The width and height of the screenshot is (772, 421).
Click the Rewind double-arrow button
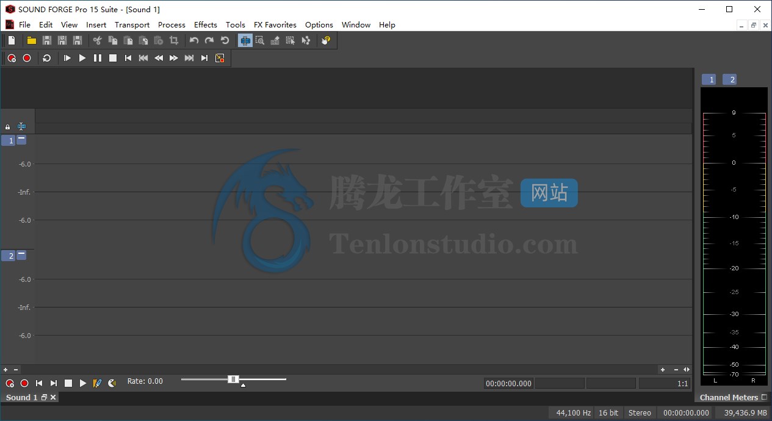(x=159, y=58)
